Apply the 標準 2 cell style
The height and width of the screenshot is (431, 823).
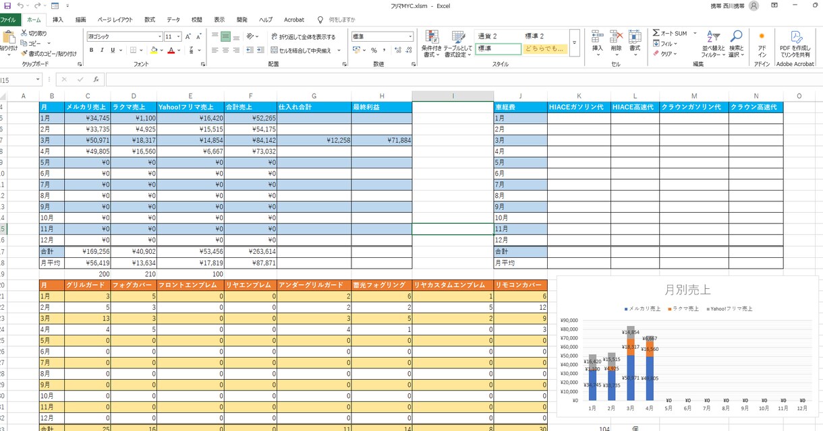[x=545, y=36]
